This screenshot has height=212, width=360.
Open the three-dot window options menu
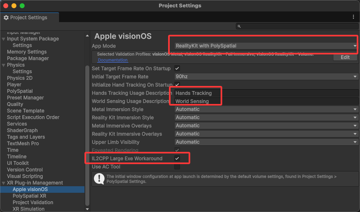point(353,17)
